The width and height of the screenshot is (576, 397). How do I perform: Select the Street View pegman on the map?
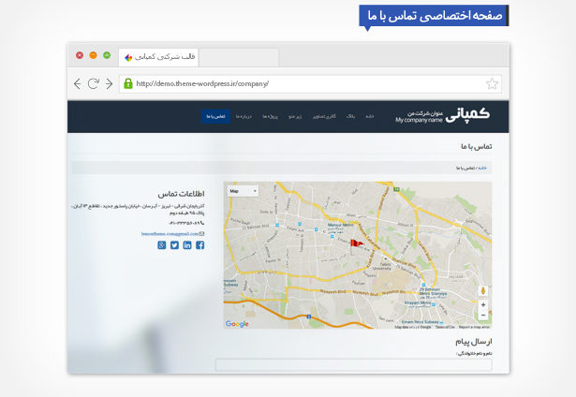[482, 290]
